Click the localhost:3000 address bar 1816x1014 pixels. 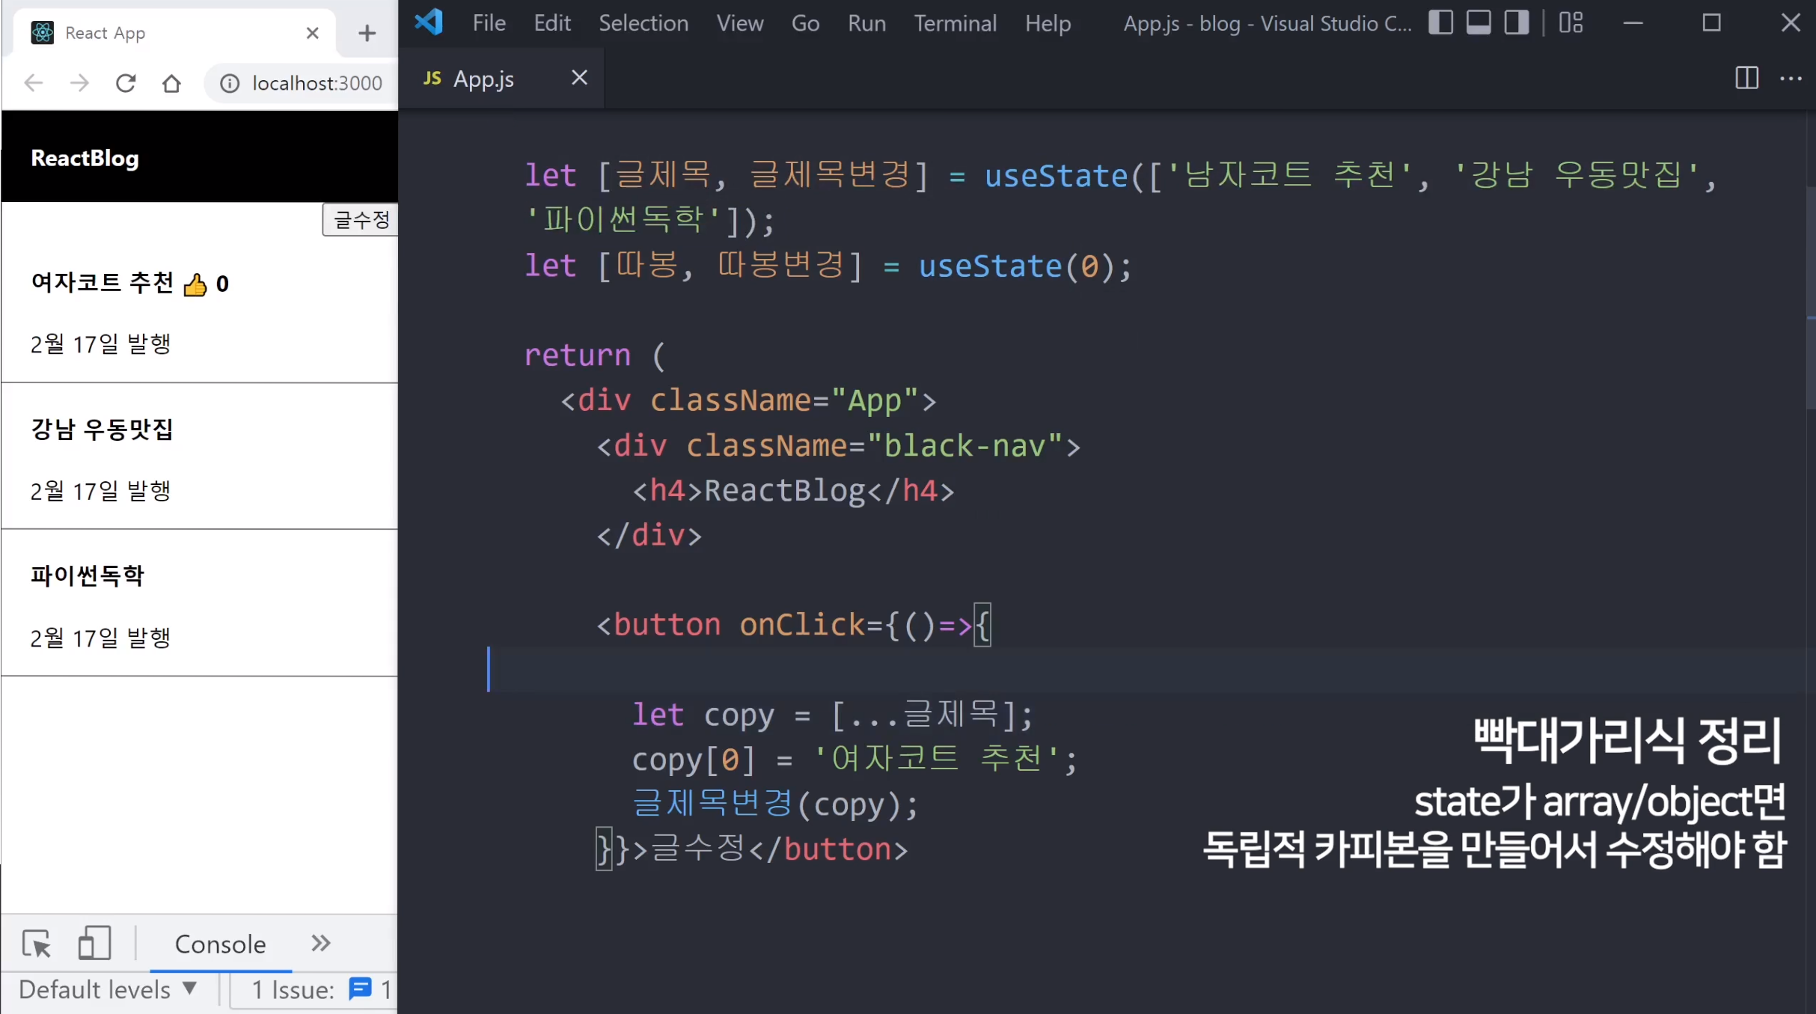point(317,83)
